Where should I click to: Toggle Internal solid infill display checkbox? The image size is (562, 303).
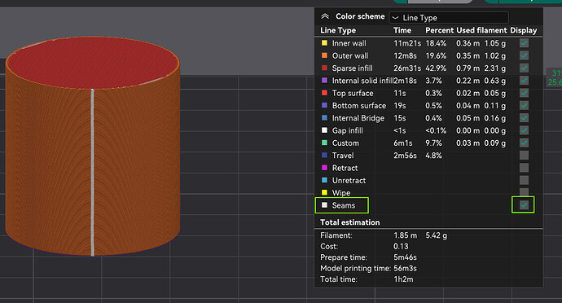click(524, 81)
